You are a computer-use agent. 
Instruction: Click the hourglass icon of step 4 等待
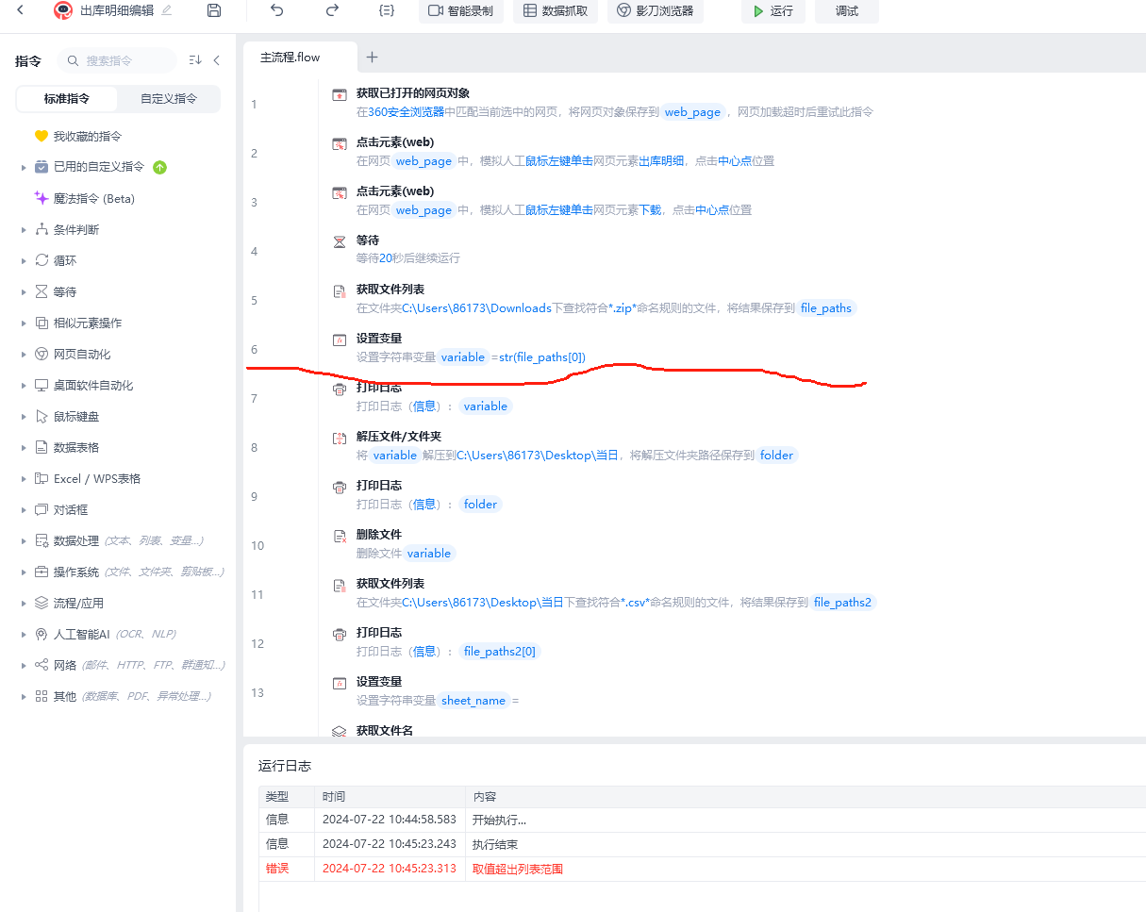point(340,241)
